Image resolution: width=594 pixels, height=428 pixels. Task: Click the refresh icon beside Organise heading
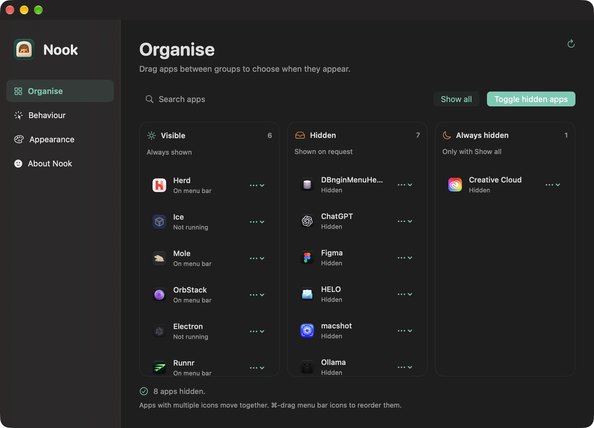click(571, 44)
